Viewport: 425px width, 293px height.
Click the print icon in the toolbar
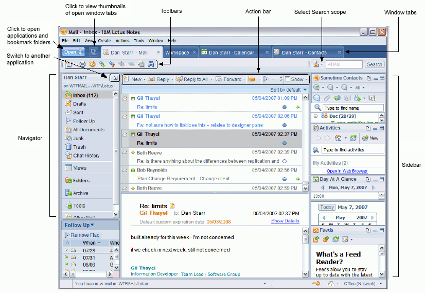[82, 64]
